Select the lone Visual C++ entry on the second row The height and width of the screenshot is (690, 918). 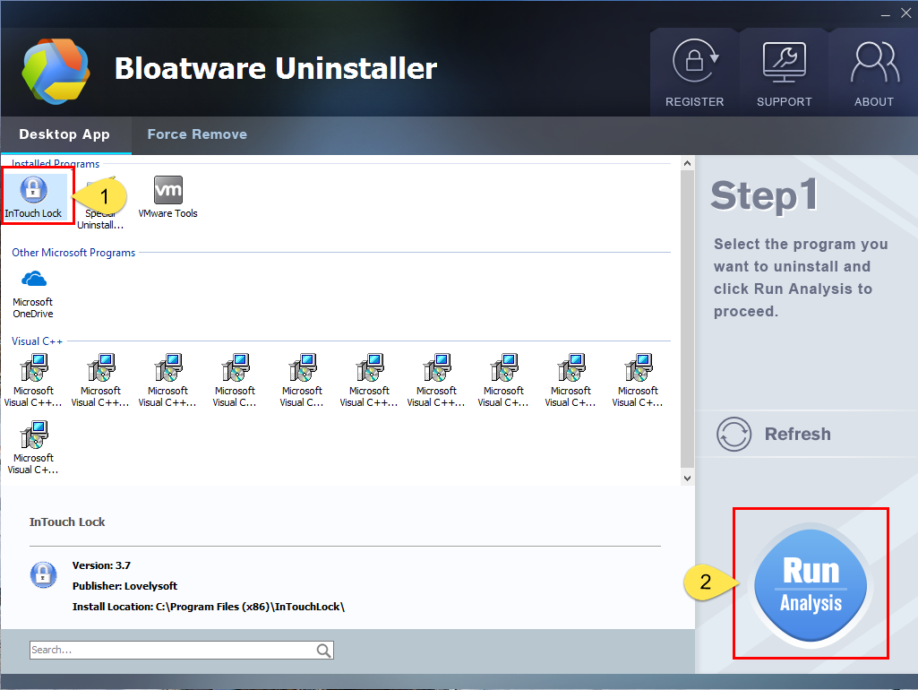point(33,447)
